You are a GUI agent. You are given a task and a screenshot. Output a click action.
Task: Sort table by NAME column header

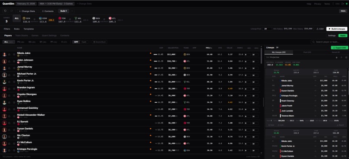click(x=19, y=48)
